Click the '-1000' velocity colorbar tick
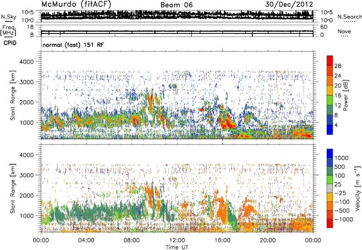This screenshot has width=362, height=250. pos(344,219)
